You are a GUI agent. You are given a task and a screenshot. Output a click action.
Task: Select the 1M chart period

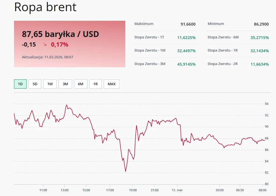[50, 84]
